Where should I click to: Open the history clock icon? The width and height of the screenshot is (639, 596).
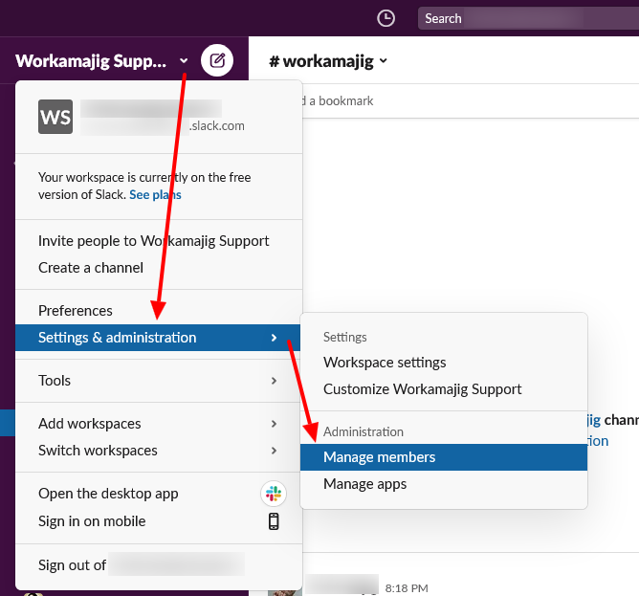(386, 18)
